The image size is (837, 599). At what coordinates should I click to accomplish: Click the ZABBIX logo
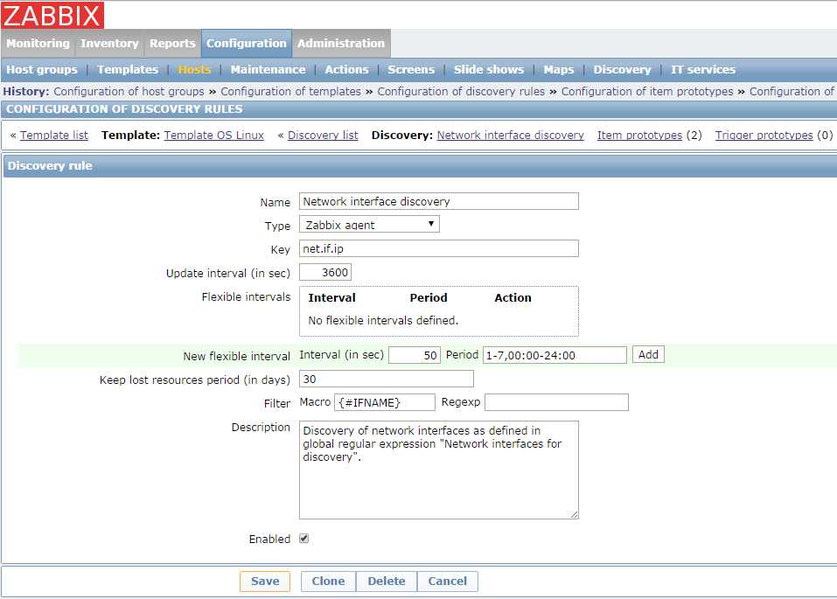52,15
